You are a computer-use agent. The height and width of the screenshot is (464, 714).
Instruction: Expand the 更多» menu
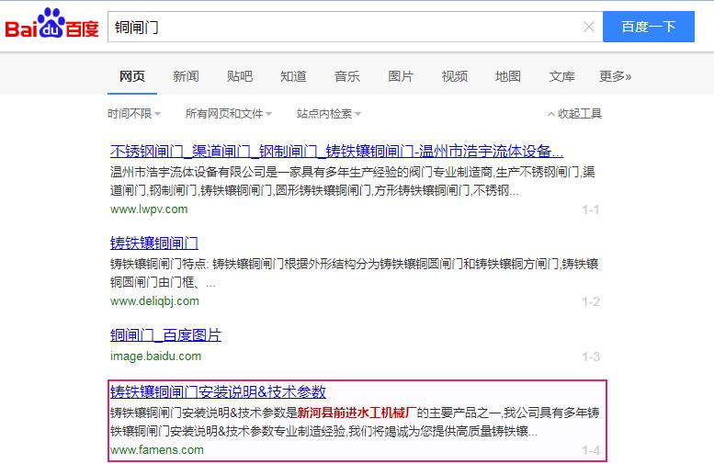[615, 76]
